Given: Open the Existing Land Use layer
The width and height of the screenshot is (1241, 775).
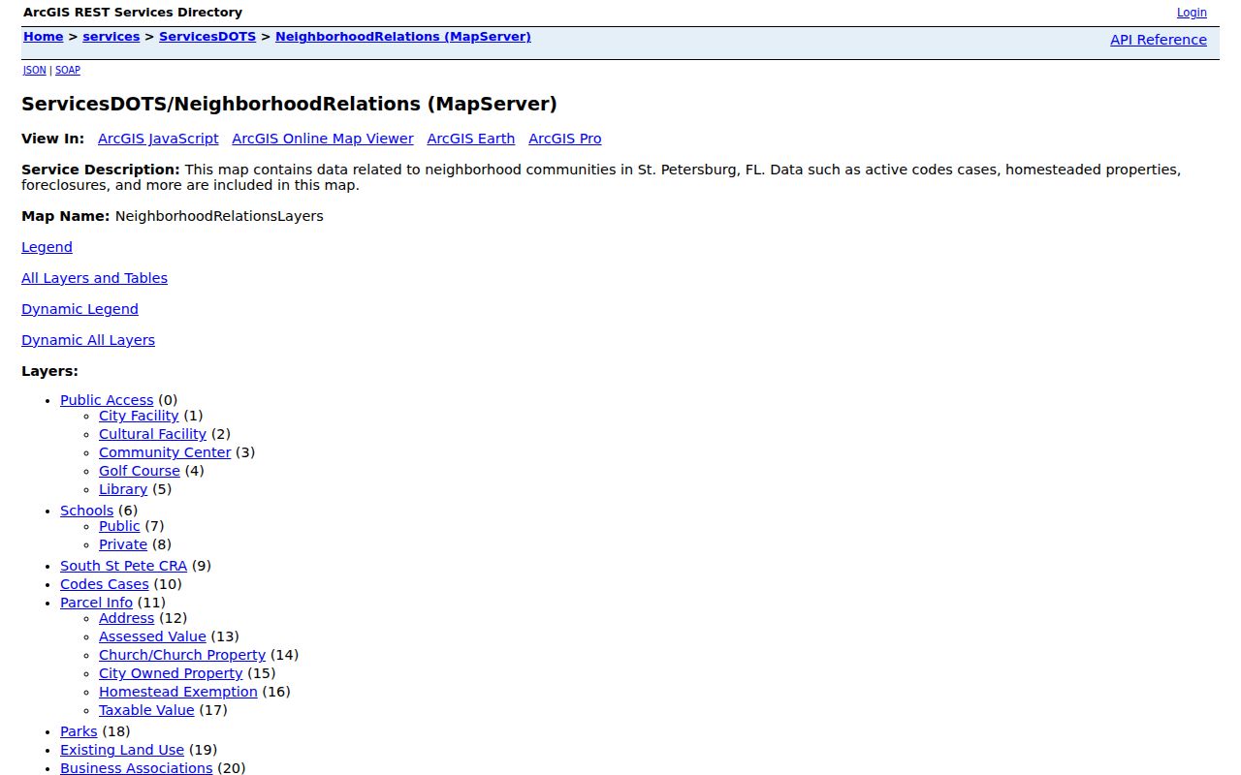Looking at the screenshot, I should (x=122, y=750).
